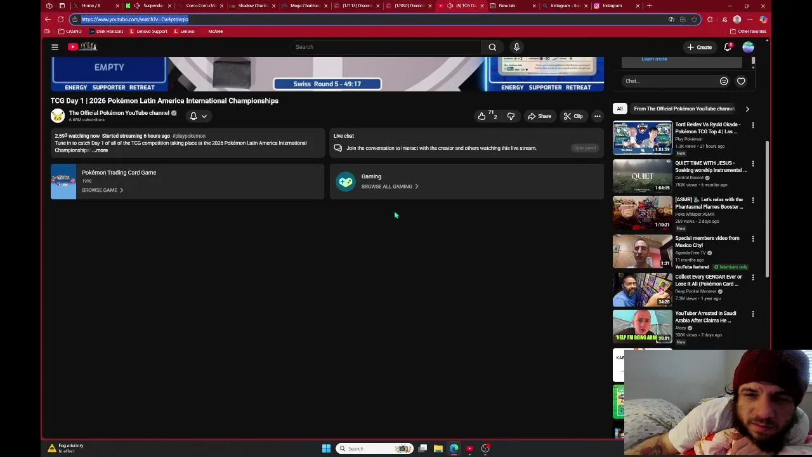
Task: Open options for ASMR Phantasmal Flames video
Action: [753, 200]
